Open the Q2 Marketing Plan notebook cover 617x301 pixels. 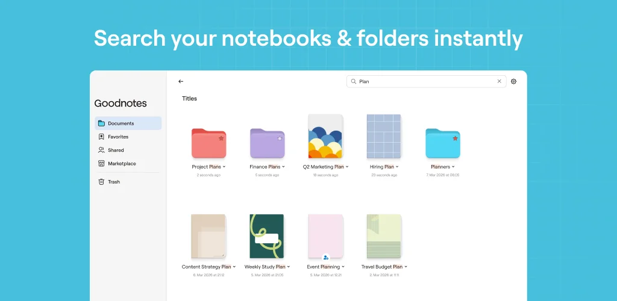click(x=325, y=137)
